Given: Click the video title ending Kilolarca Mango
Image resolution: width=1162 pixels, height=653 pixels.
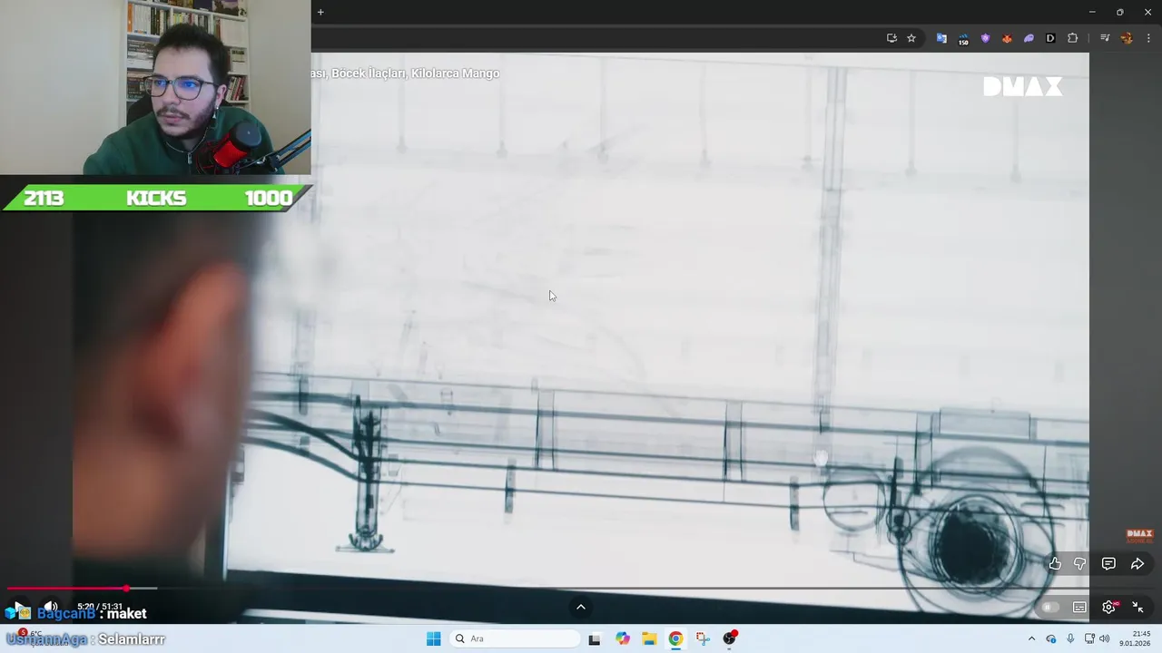Looking at the screenshot, I should point(405,73).
